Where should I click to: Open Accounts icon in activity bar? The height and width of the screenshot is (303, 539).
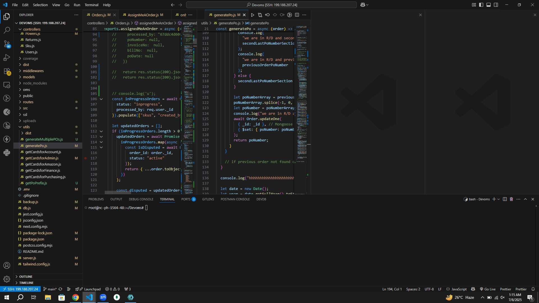point(7,265)
